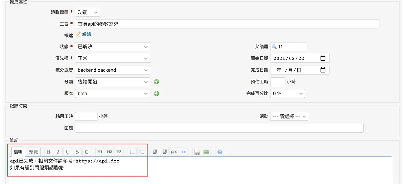Insert an H2 heading
The height and width of the screenshot is (184, 405).
(x=109, y=152)
